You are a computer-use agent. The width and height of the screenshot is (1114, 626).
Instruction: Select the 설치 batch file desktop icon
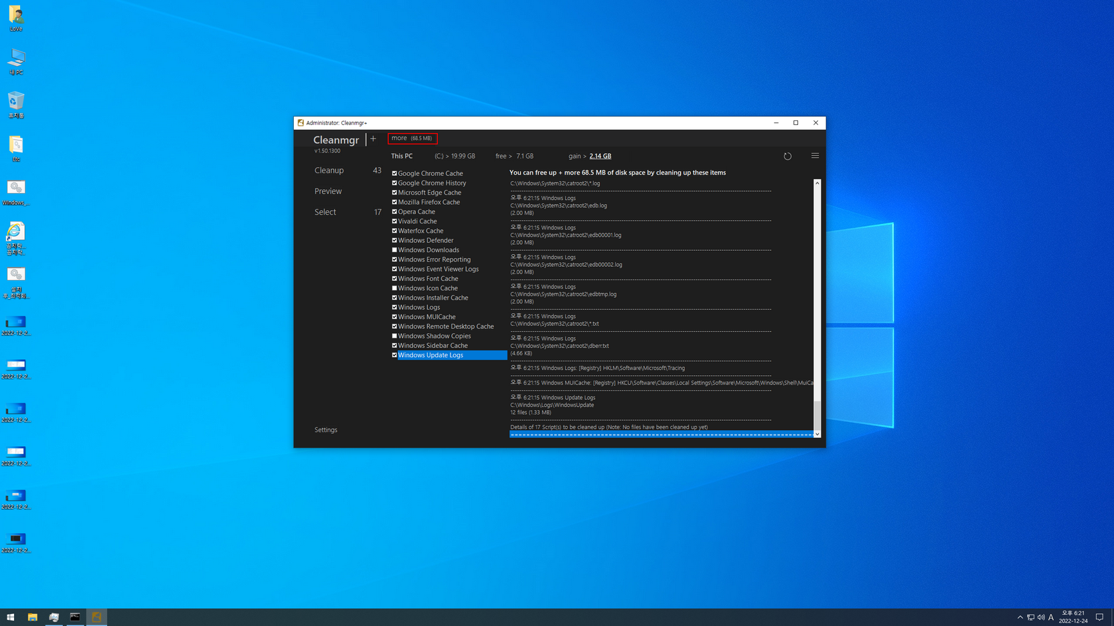point(16,283)
